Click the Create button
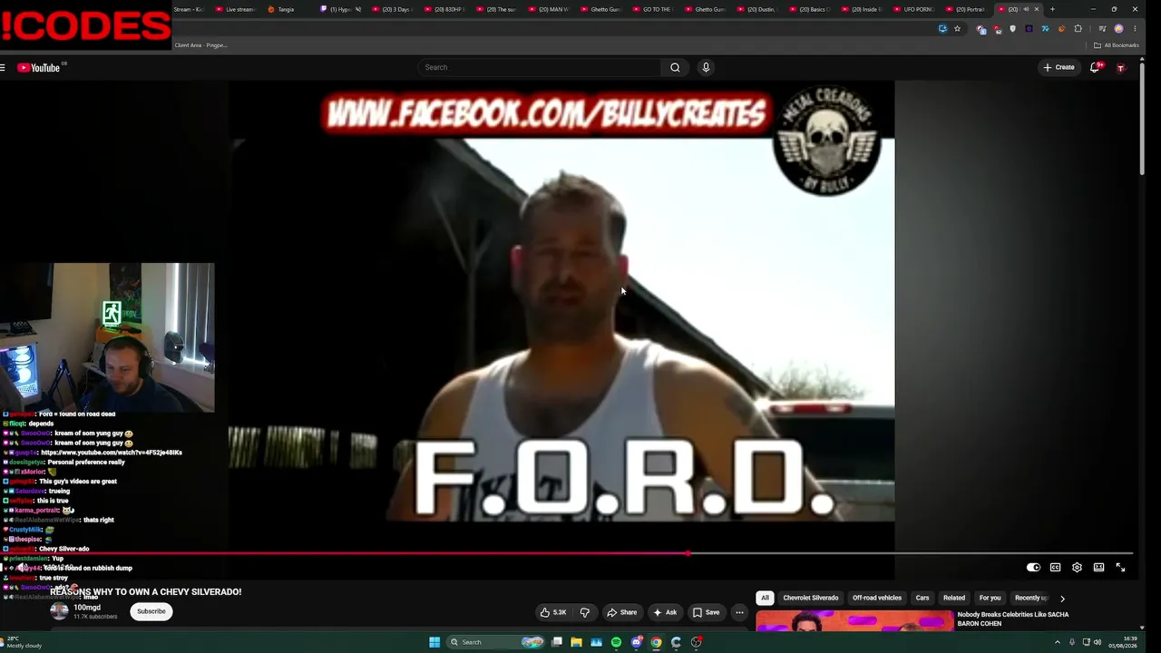This screenshot has height=653, width=1161. point(1059,67)
